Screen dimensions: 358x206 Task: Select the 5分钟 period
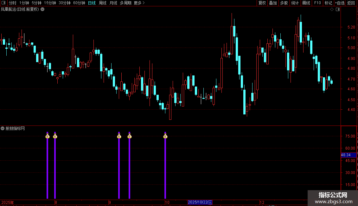[36, 3]
